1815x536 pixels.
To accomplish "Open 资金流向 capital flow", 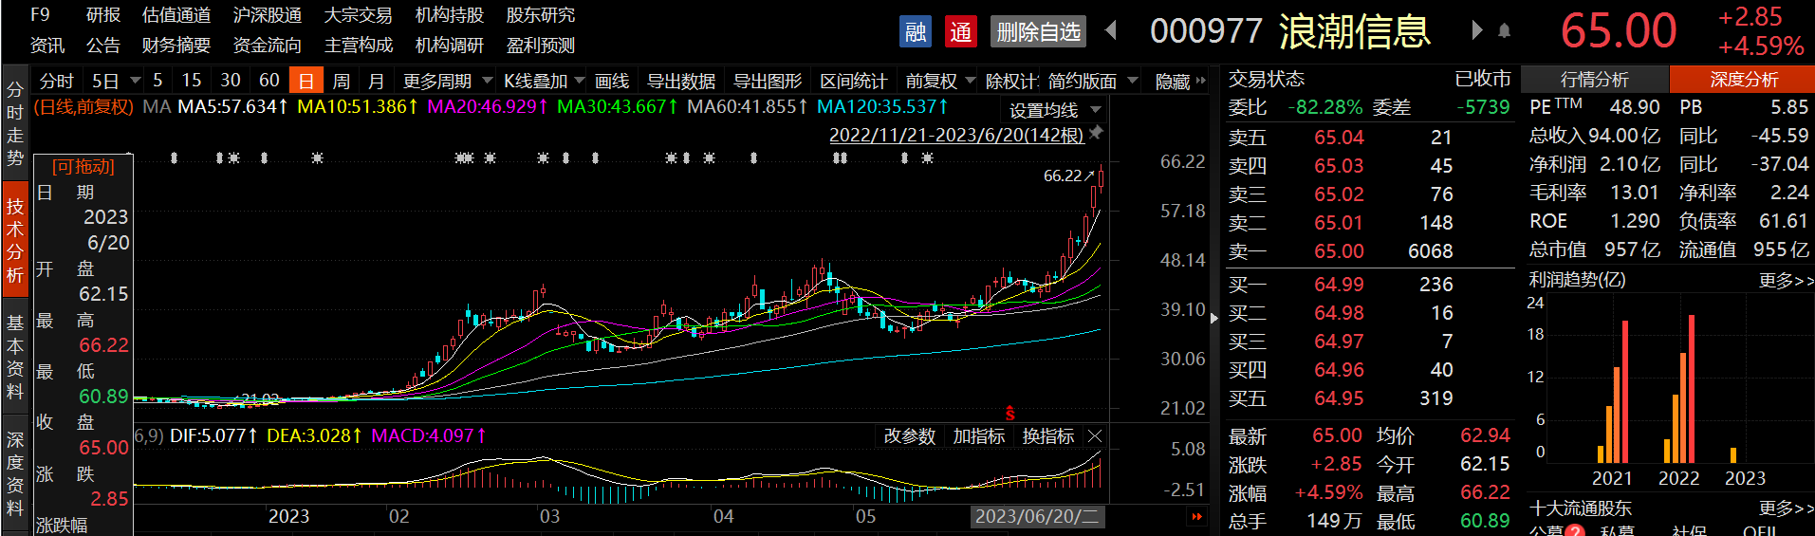I will [267, 45].
